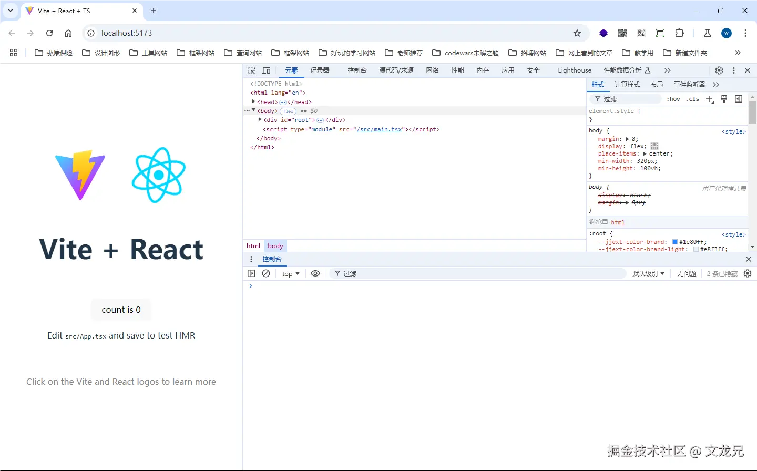Show the console sidebar panel icon

(251, 273)
